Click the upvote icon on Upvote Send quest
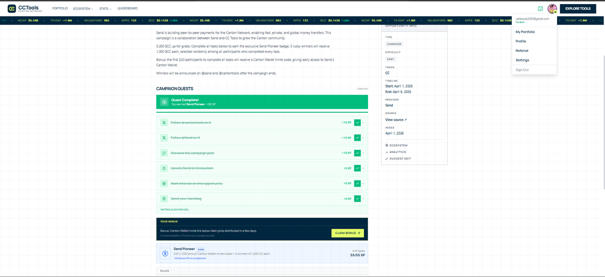Viewport: 605px width, 277px height. tap(164, 168)
